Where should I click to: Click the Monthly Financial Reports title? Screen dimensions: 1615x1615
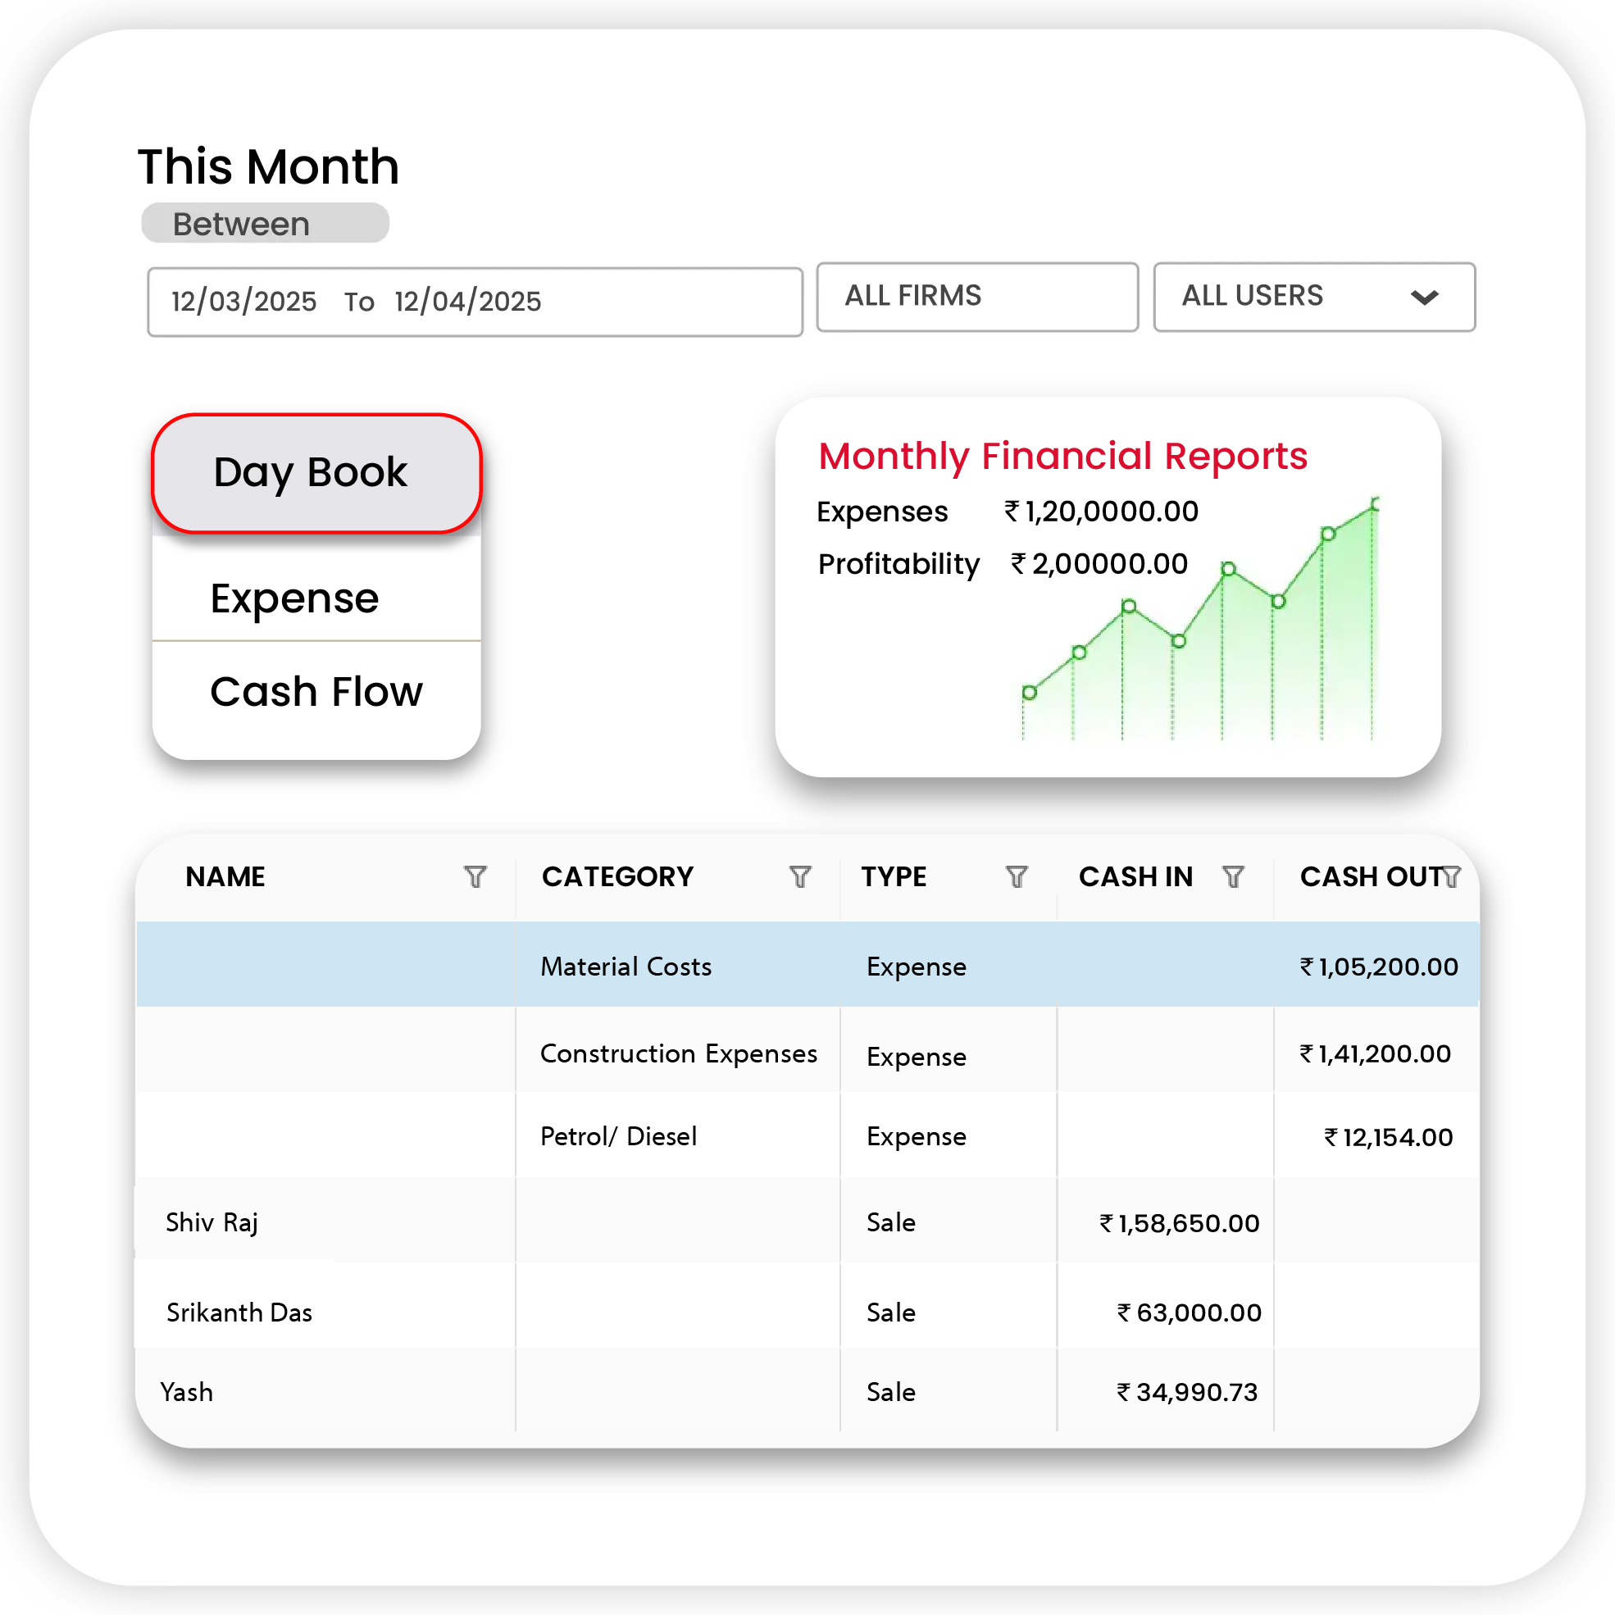click(1062, 457)
